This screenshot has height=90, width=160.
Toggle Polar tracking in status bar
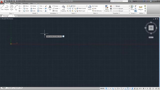click(x=118, y=88)
